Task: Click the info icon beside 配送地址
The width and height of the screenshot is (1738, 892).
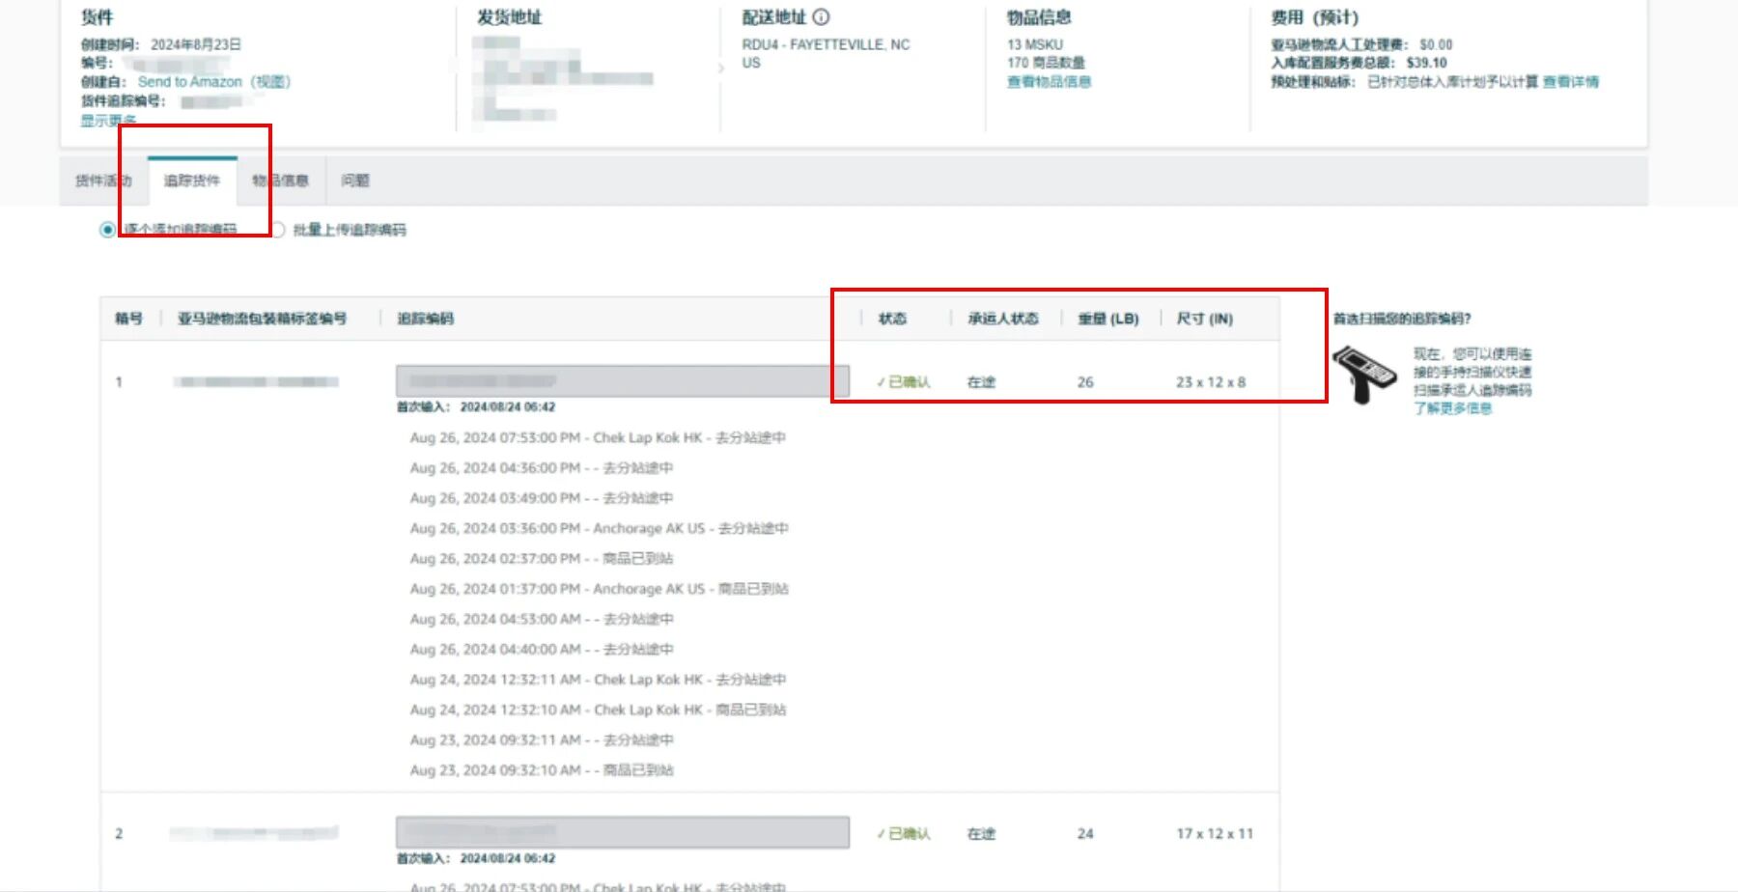Action: 821,17
